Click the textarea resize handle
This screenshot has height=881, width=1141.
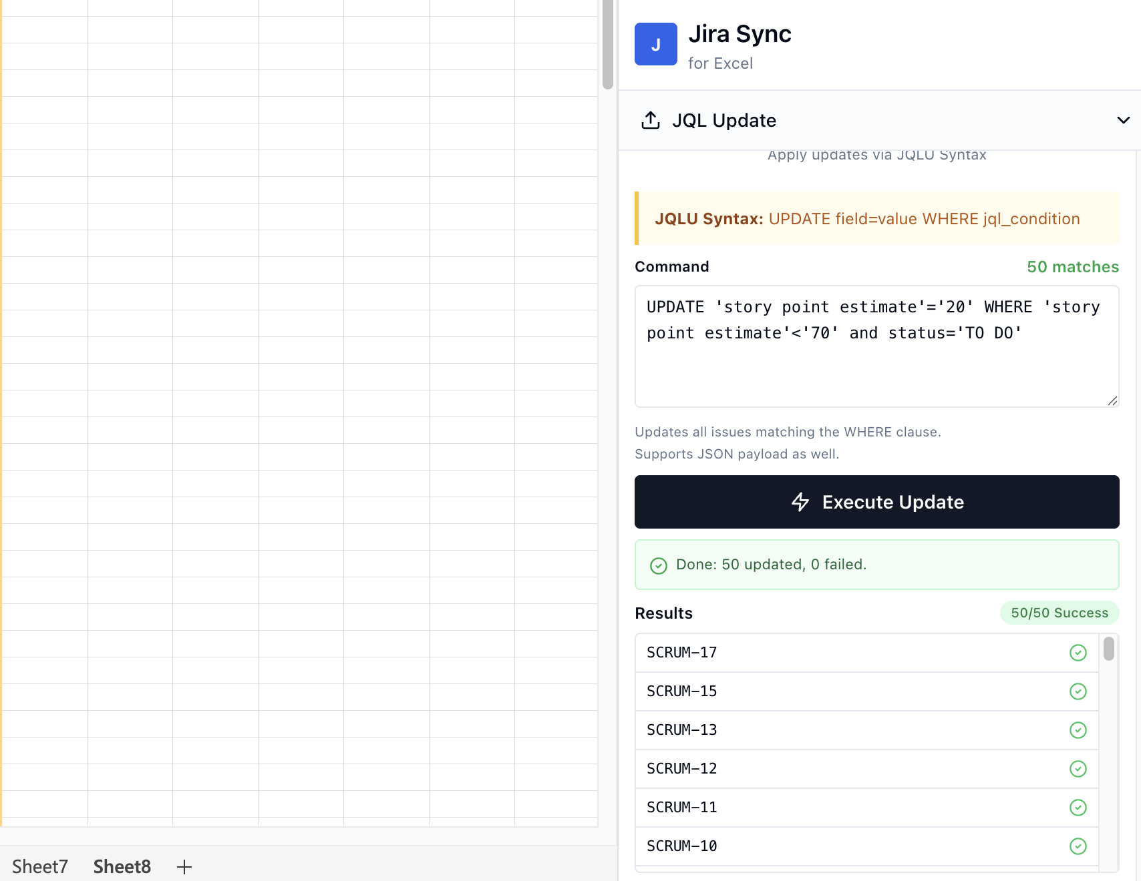pos(1114,401)
